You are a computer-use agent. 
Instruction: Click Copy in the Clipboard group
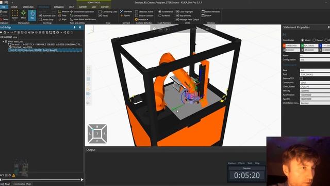click(4, 12)
